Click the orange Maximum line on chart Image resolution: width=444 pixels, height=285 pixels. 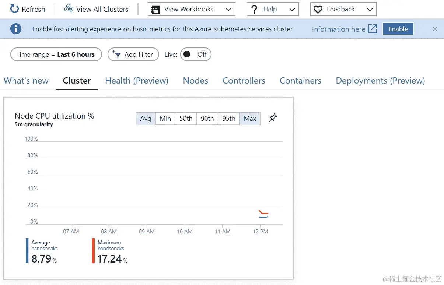(x=264, y=213)
